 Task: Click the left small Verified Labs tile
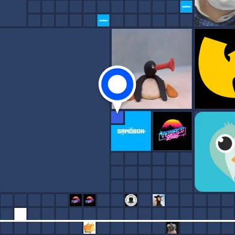(x=76, y=200)
